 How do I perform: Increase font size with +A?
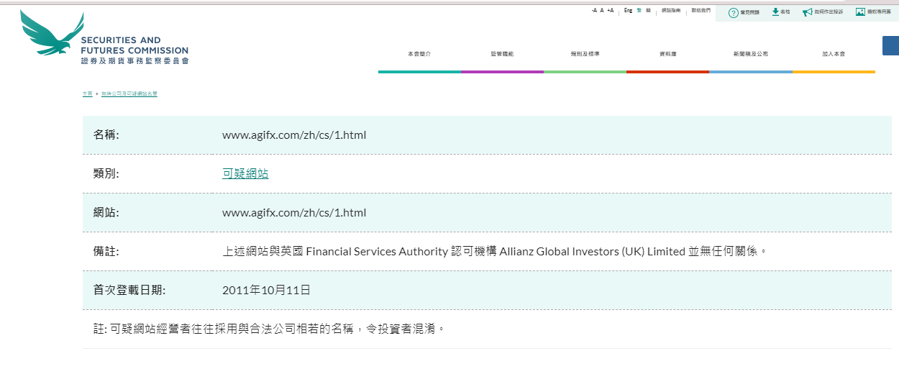coord(611,11)
